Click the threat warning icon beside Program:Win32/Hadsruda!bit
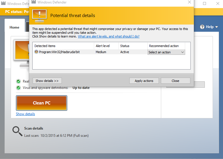This screenshot has width=223, height=159. 36,52
